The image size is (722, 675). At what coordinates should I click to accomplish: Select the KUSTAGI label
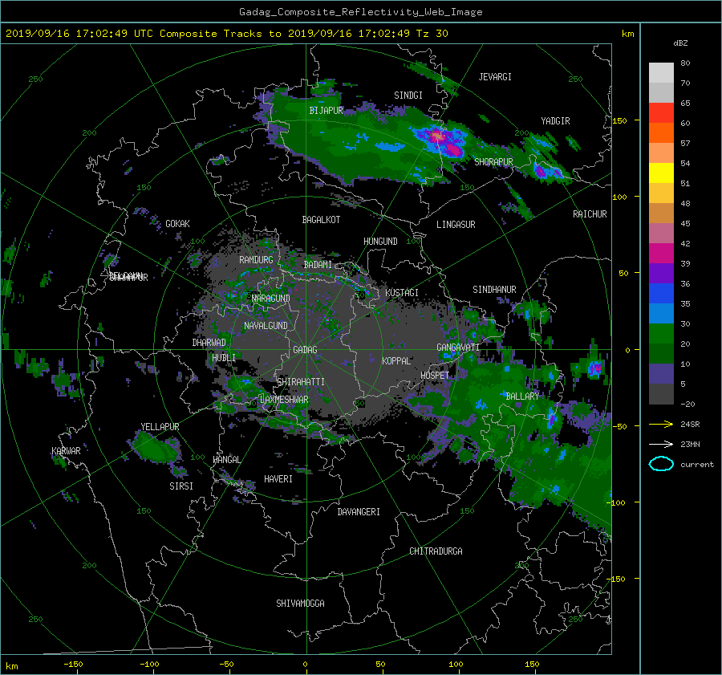pyautogui.click(x=402, y=293)
